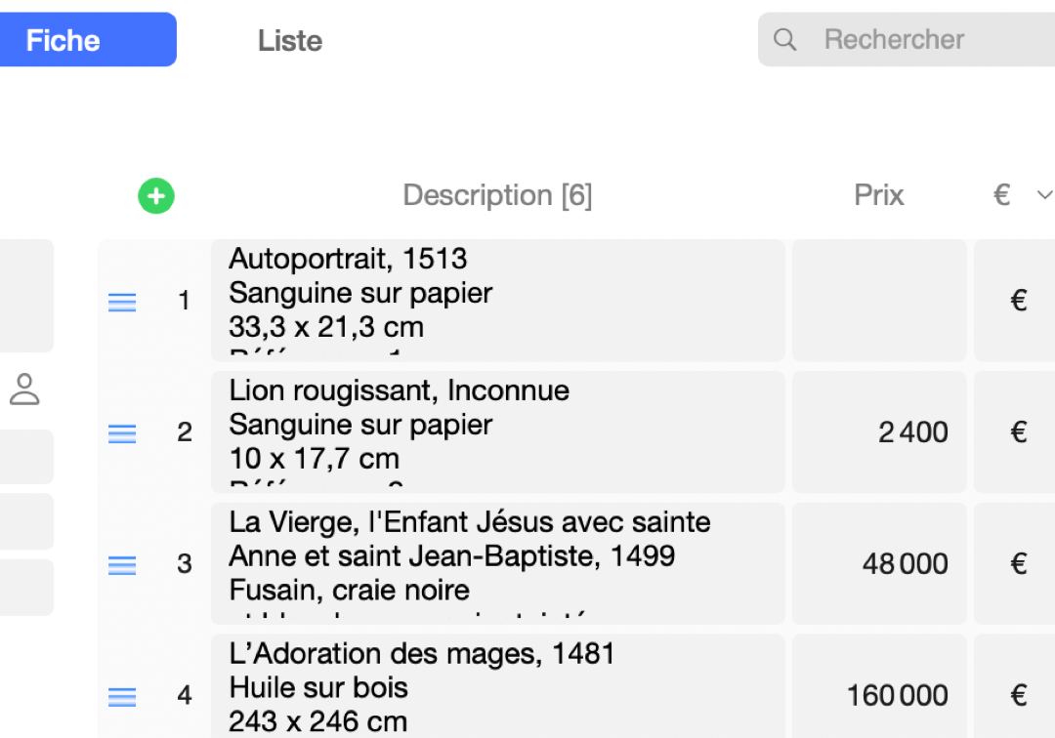This screenshot has height=738, width=1055.
Task: Click the green plus icon to add a row
Action: 156,195
